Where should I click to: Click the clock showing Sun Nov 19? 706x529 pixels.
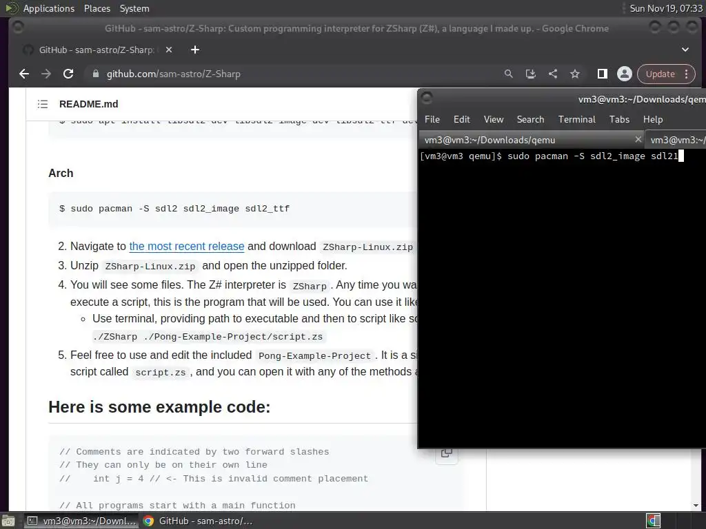(665, 8)
